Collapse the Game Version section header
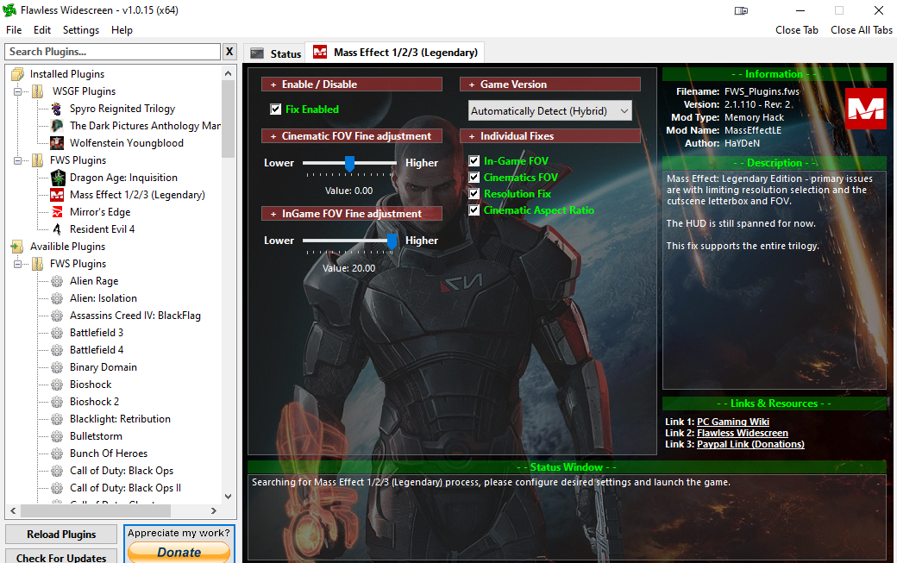Viewport: 897px width, 563px height. click(549, 84)
